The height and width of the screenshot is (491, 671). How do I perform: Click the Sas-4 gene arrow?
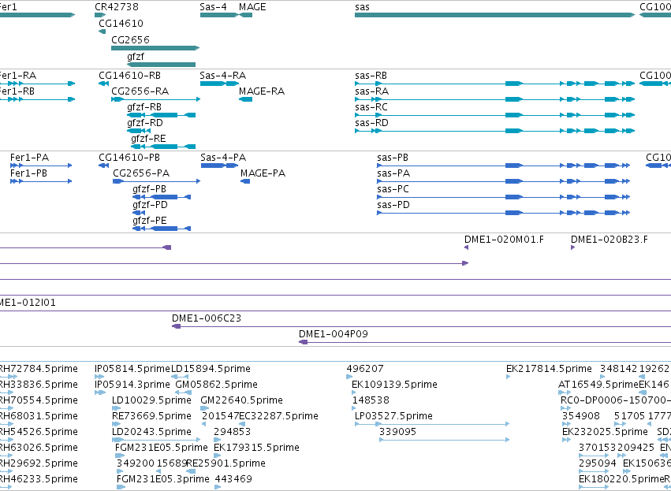[x=219, y=15]
